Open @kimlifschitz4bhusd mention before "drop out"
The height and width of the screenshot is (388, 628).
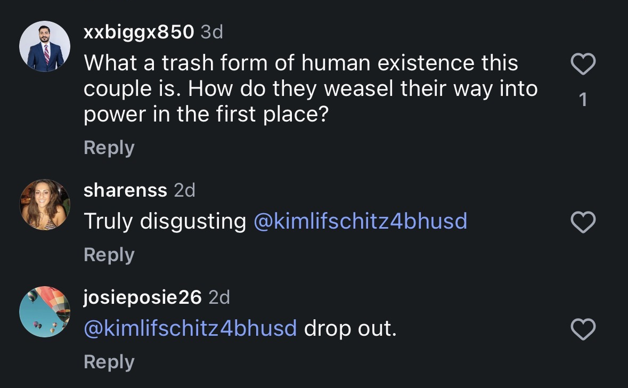pos(190,328)
